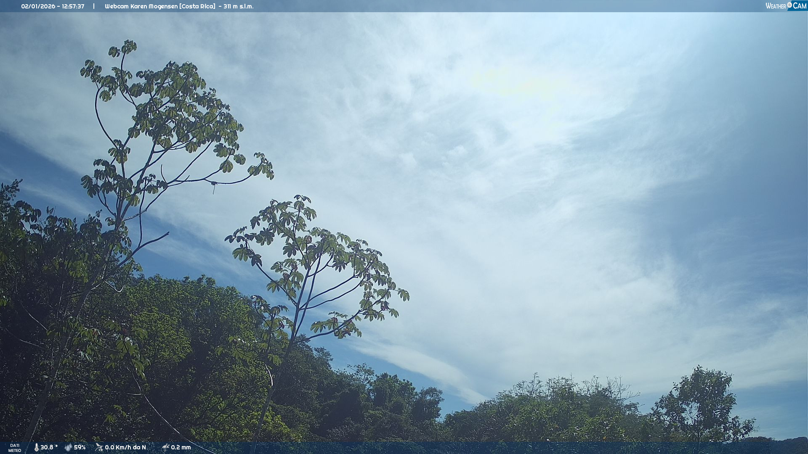Click the Webcam Karen Mogensen title
The width and height of the screenshot is (808, 454).
pos(141,6)
